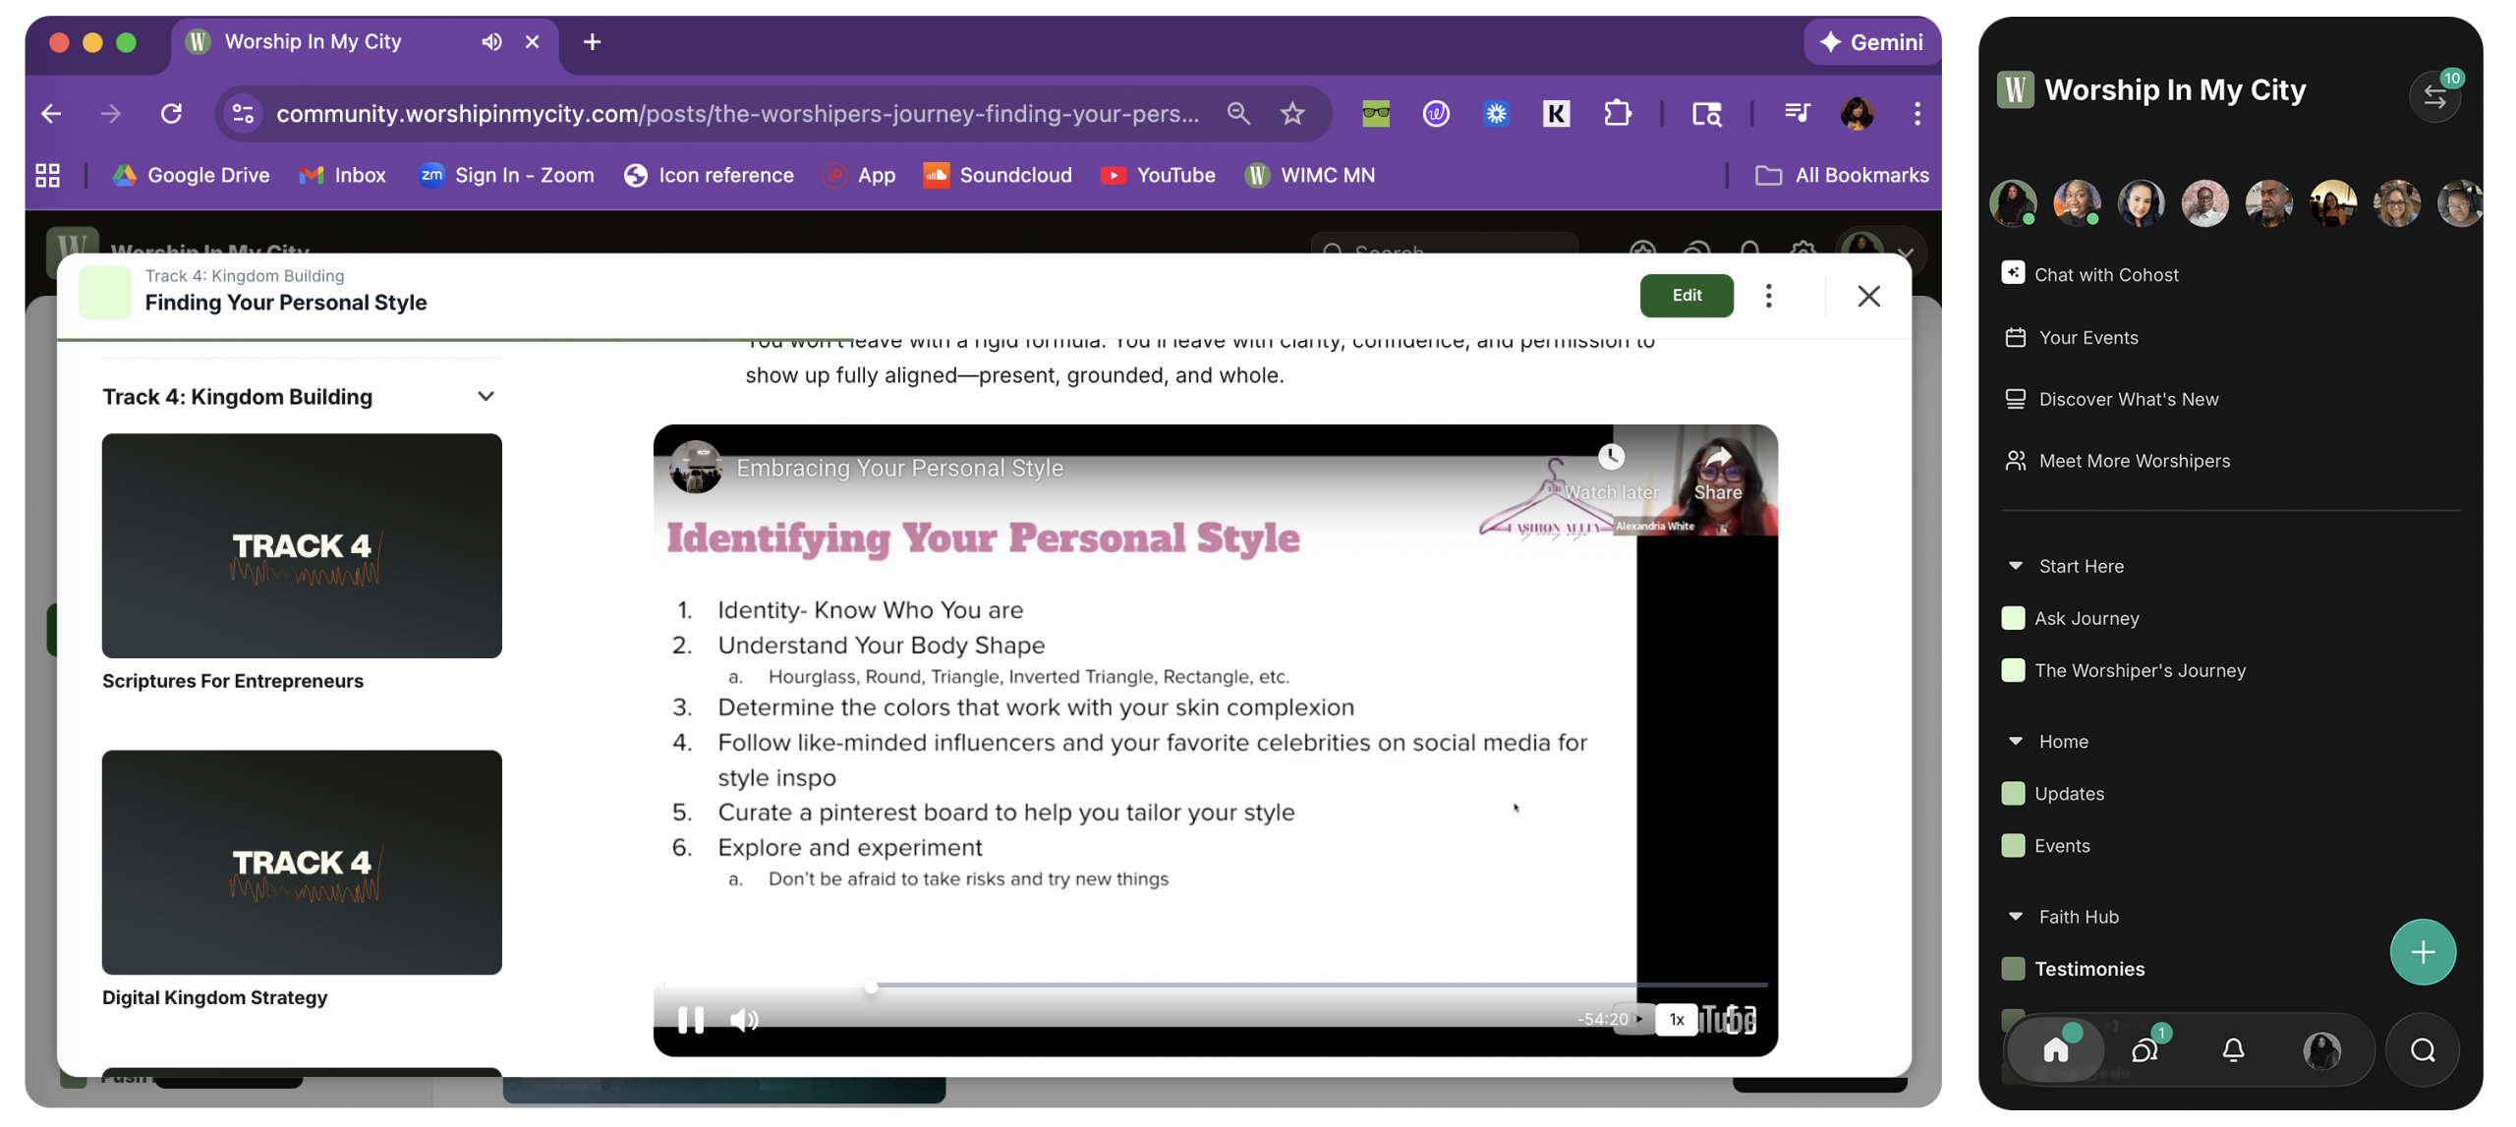Collapse the Faith Hub sidebar group
Viewport: 2516px width, 1127px height.
coord(2016,917)
